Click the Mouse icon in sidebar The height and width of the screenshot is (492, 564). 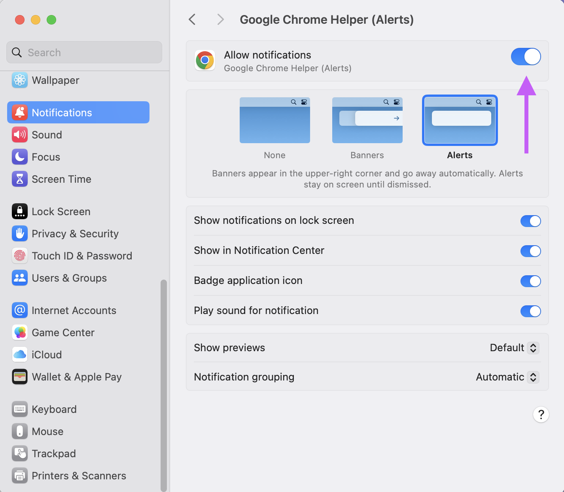20,431
